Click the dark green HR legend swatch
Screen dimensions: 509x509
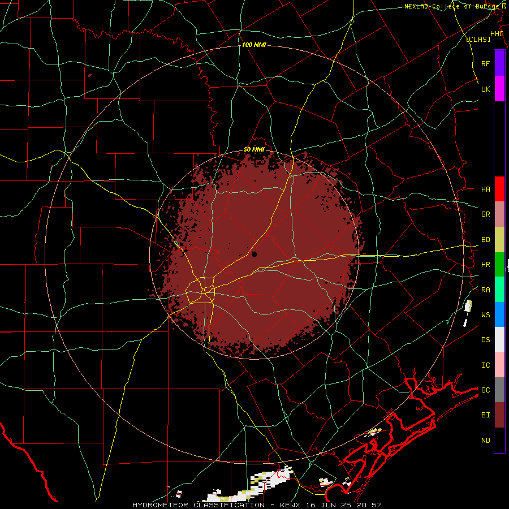499,265
